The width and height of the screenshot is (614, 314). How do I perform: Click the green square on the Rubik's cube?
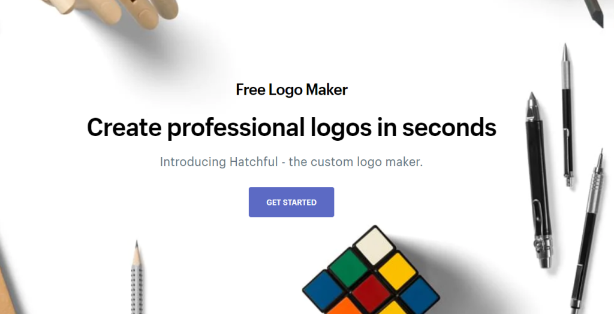pos(348,268)
